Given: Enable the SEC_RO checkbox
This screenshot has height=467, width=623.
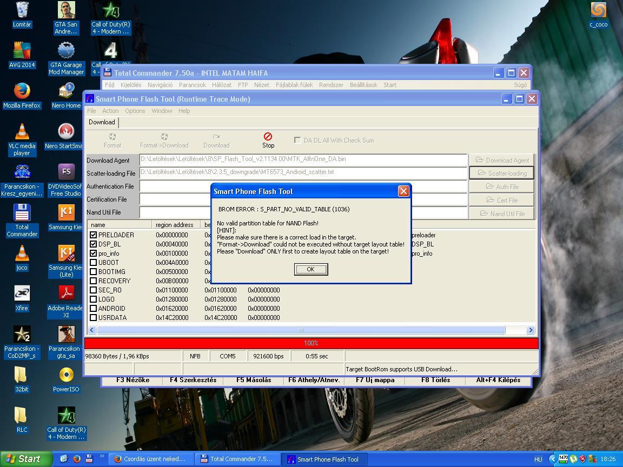Looking at the screenshot, I should coord(94,290).
